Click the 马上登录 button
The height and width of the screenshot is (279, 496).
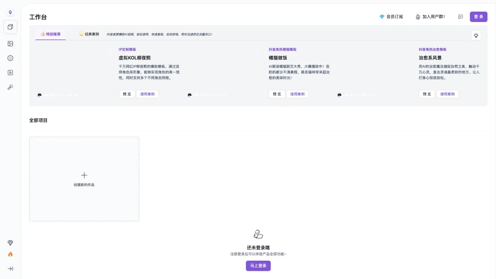[x=258, y=266]
